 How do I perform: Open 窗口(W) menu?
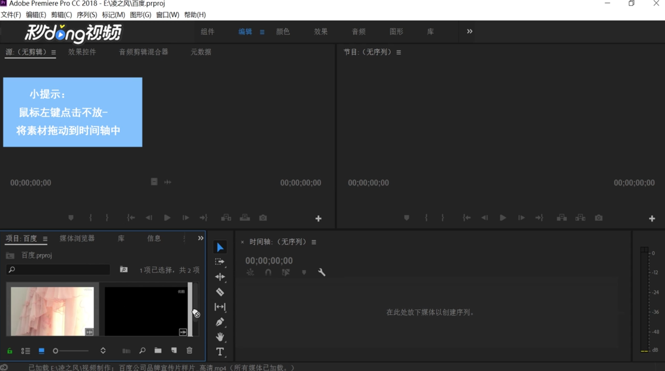tap(167, 15)
